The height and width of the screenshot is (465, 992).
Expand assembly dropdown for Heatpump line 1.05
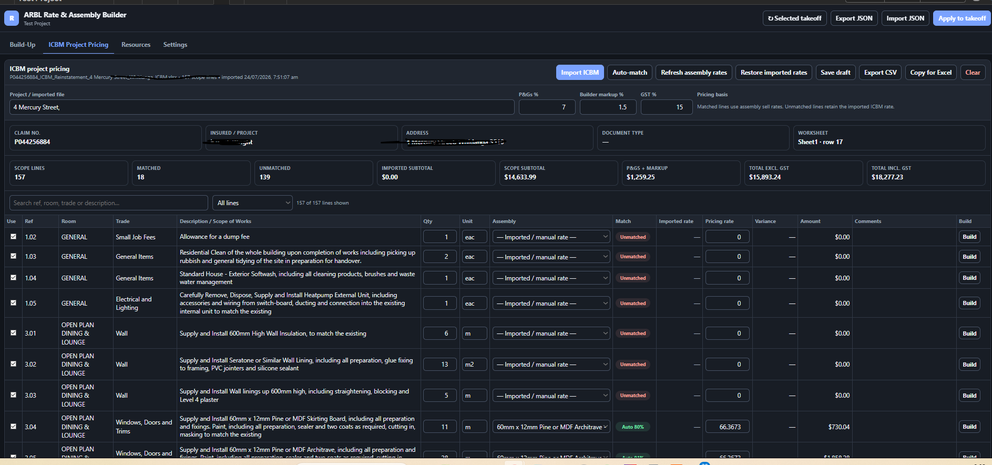[x=551, y=304]
